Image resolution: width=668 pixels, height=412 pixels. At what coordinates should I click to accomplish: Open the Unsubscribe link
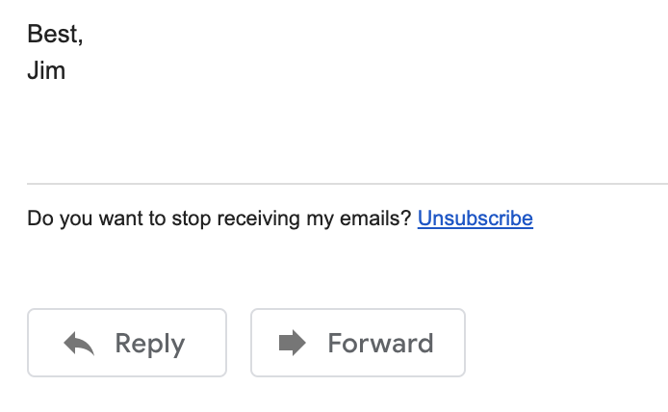click(x=475, y=219)
